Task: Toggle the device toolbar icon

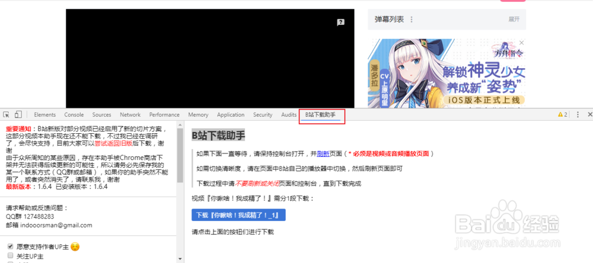Action: 18,114
